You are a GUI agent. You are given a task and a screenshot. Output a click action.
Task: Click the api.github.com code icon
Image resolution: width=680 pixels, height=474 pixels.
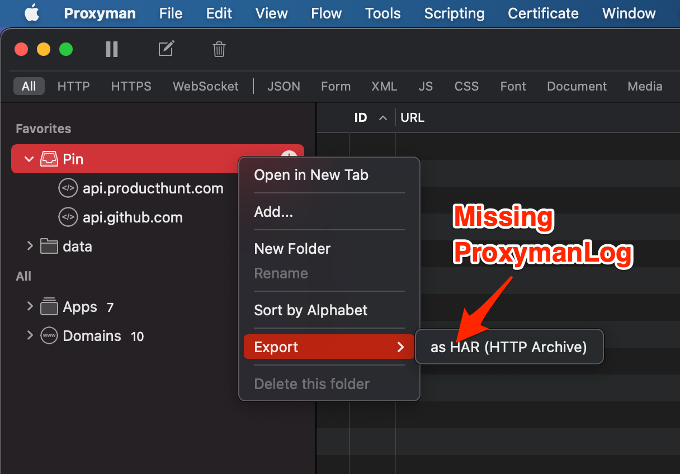click(68, 217)
